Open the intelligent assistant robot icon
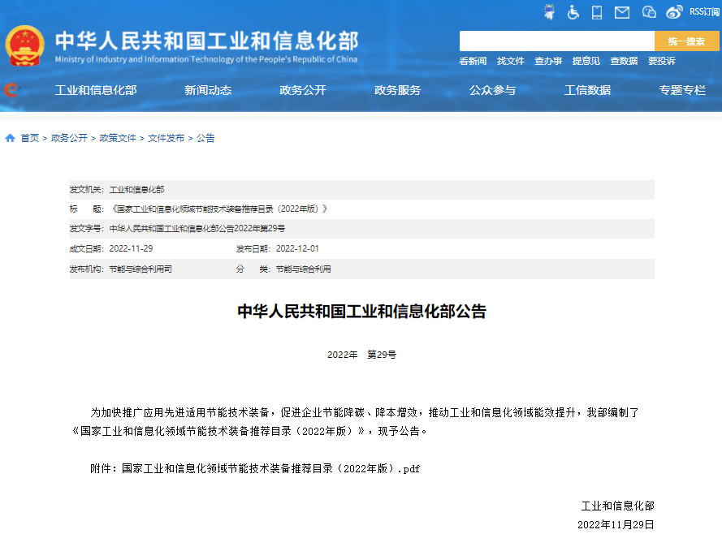 [549, 11]
